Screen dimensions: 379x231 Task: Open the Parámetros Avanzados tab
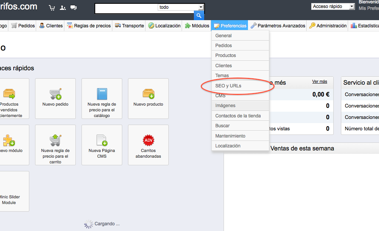277,25
